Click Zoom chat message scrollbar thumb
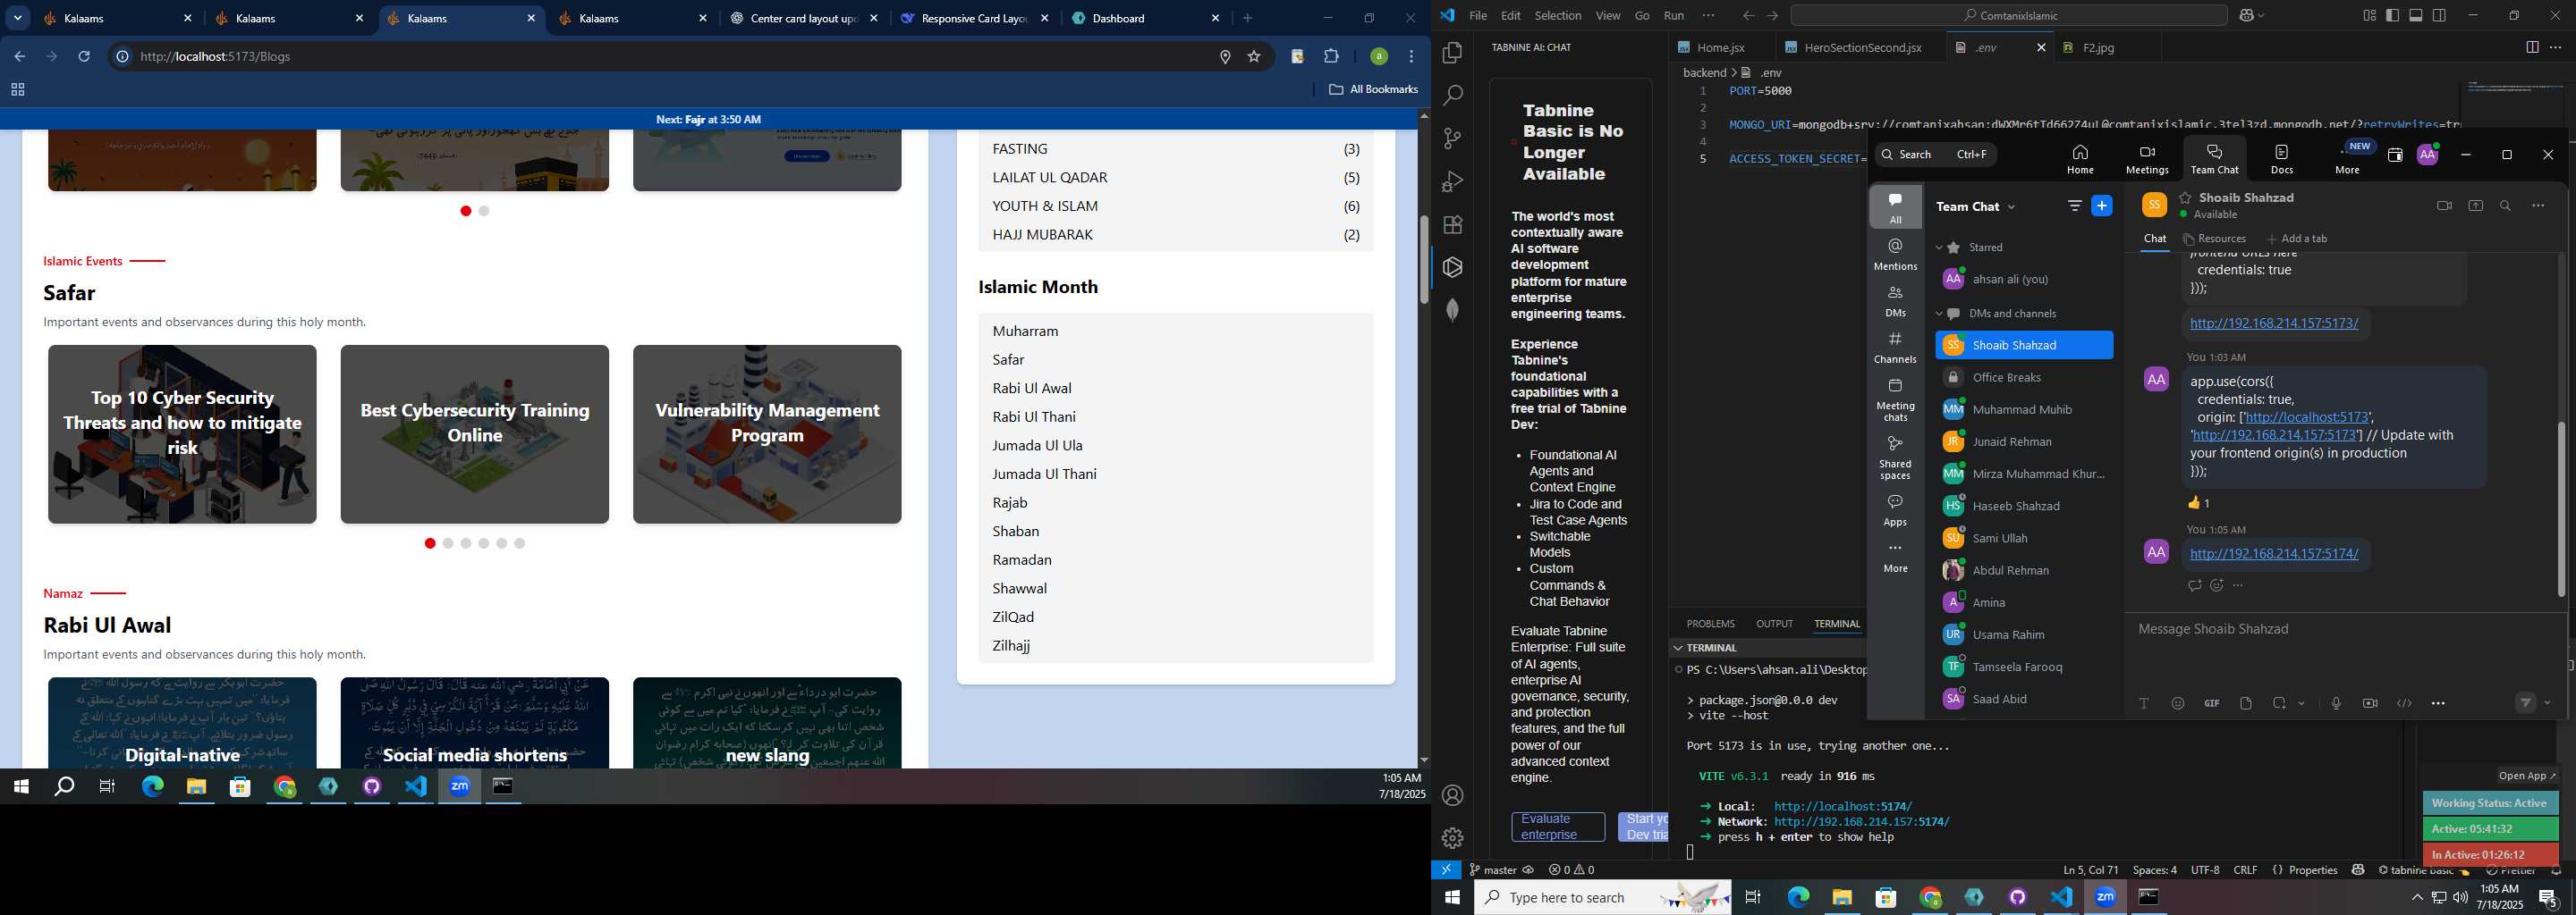 point(2561,508)
